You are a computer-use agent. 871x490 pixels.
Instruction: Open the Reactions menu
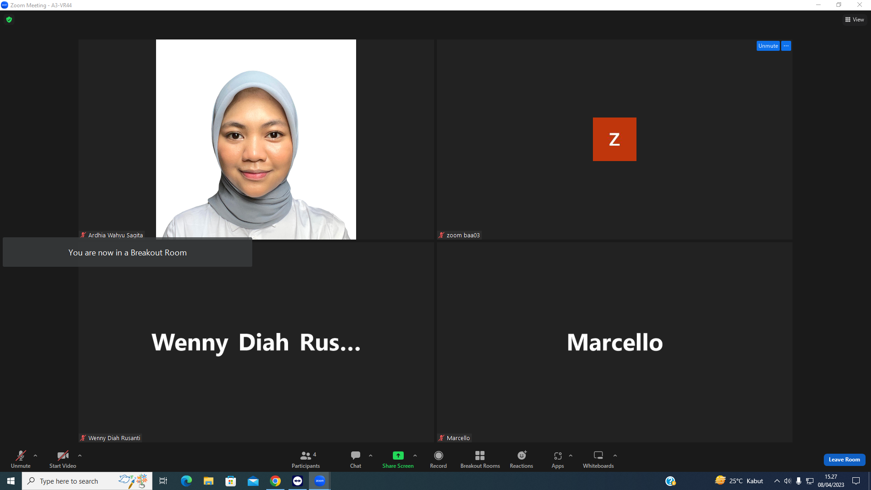(521, 459)
